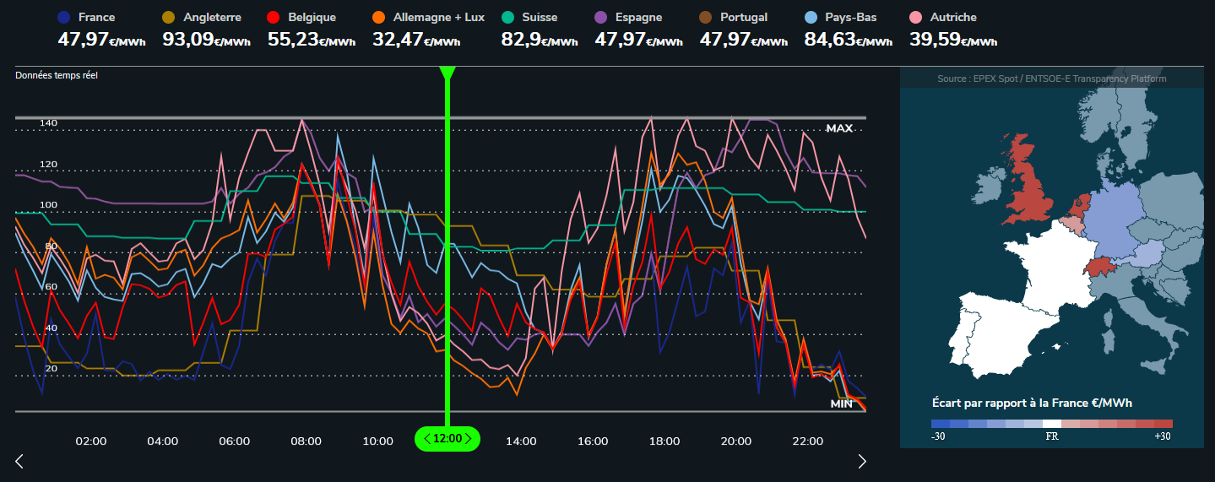The image size is (1215, 482).
Task: Toggle the Autriche series label
Action: tap(952, 17)
